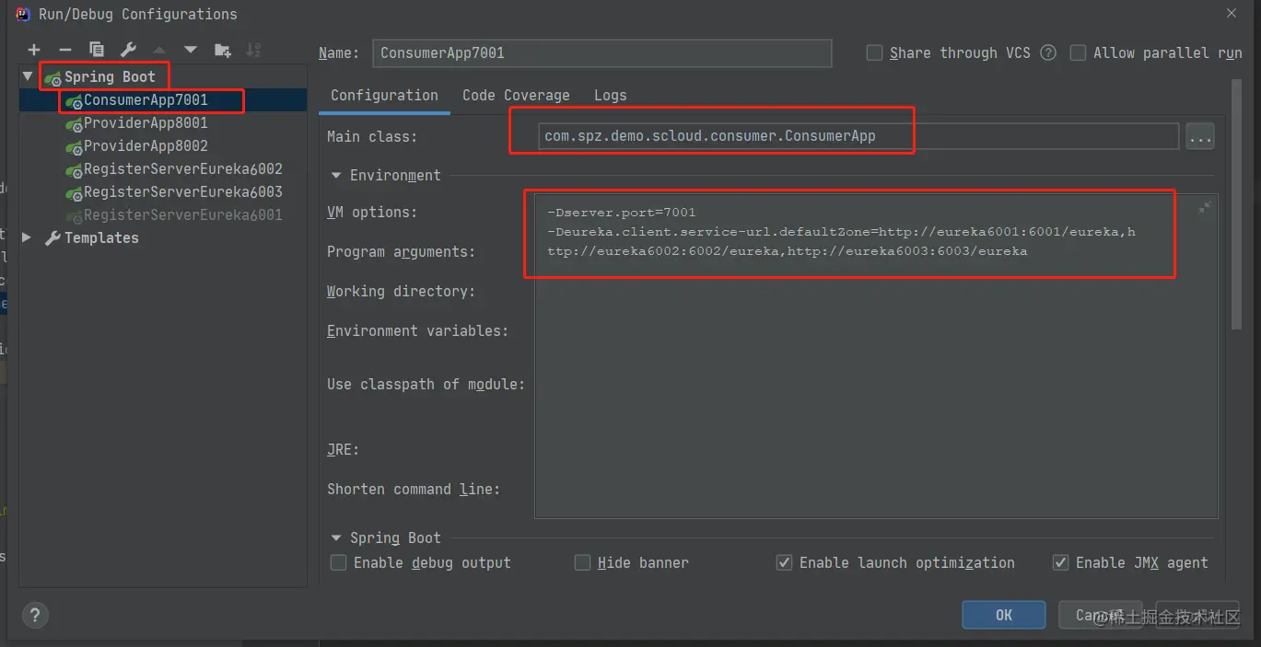
Task: Click Shorten command line label
Action: [414, 489]
